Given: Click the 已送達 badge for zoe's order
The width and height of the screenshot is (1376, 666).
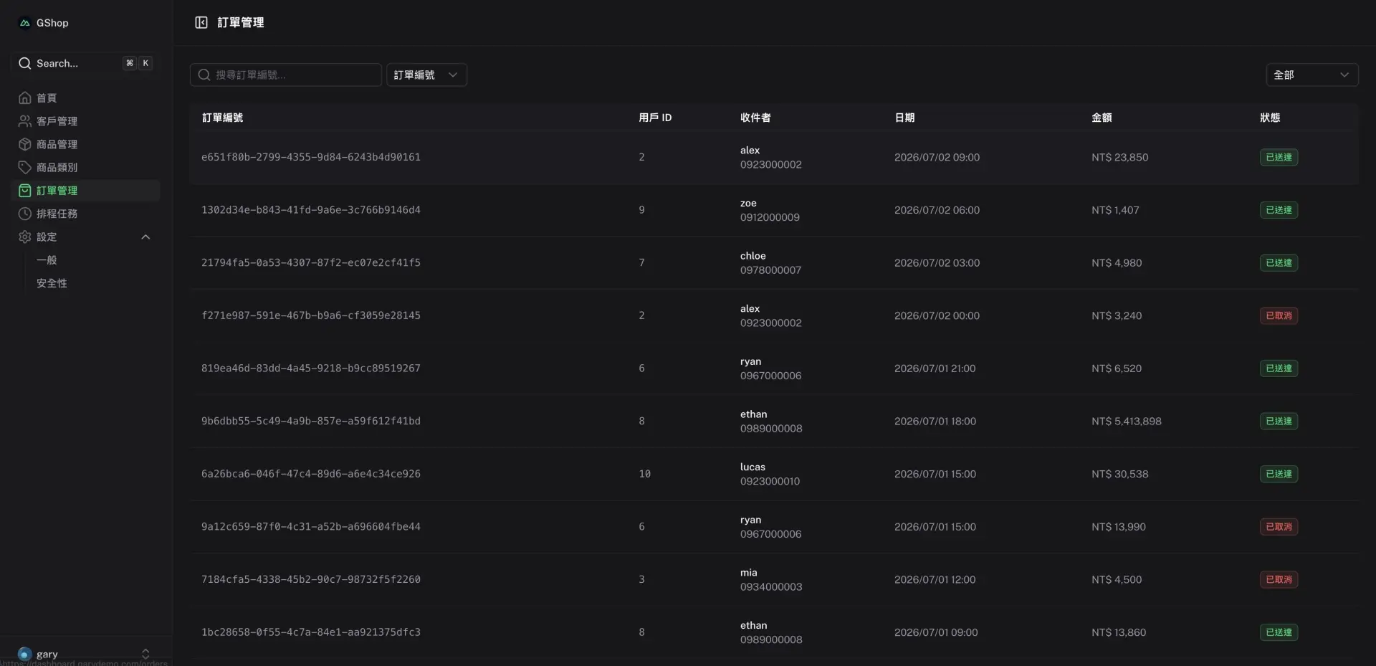Looking at the screenshot, I should coord(1279,210).
